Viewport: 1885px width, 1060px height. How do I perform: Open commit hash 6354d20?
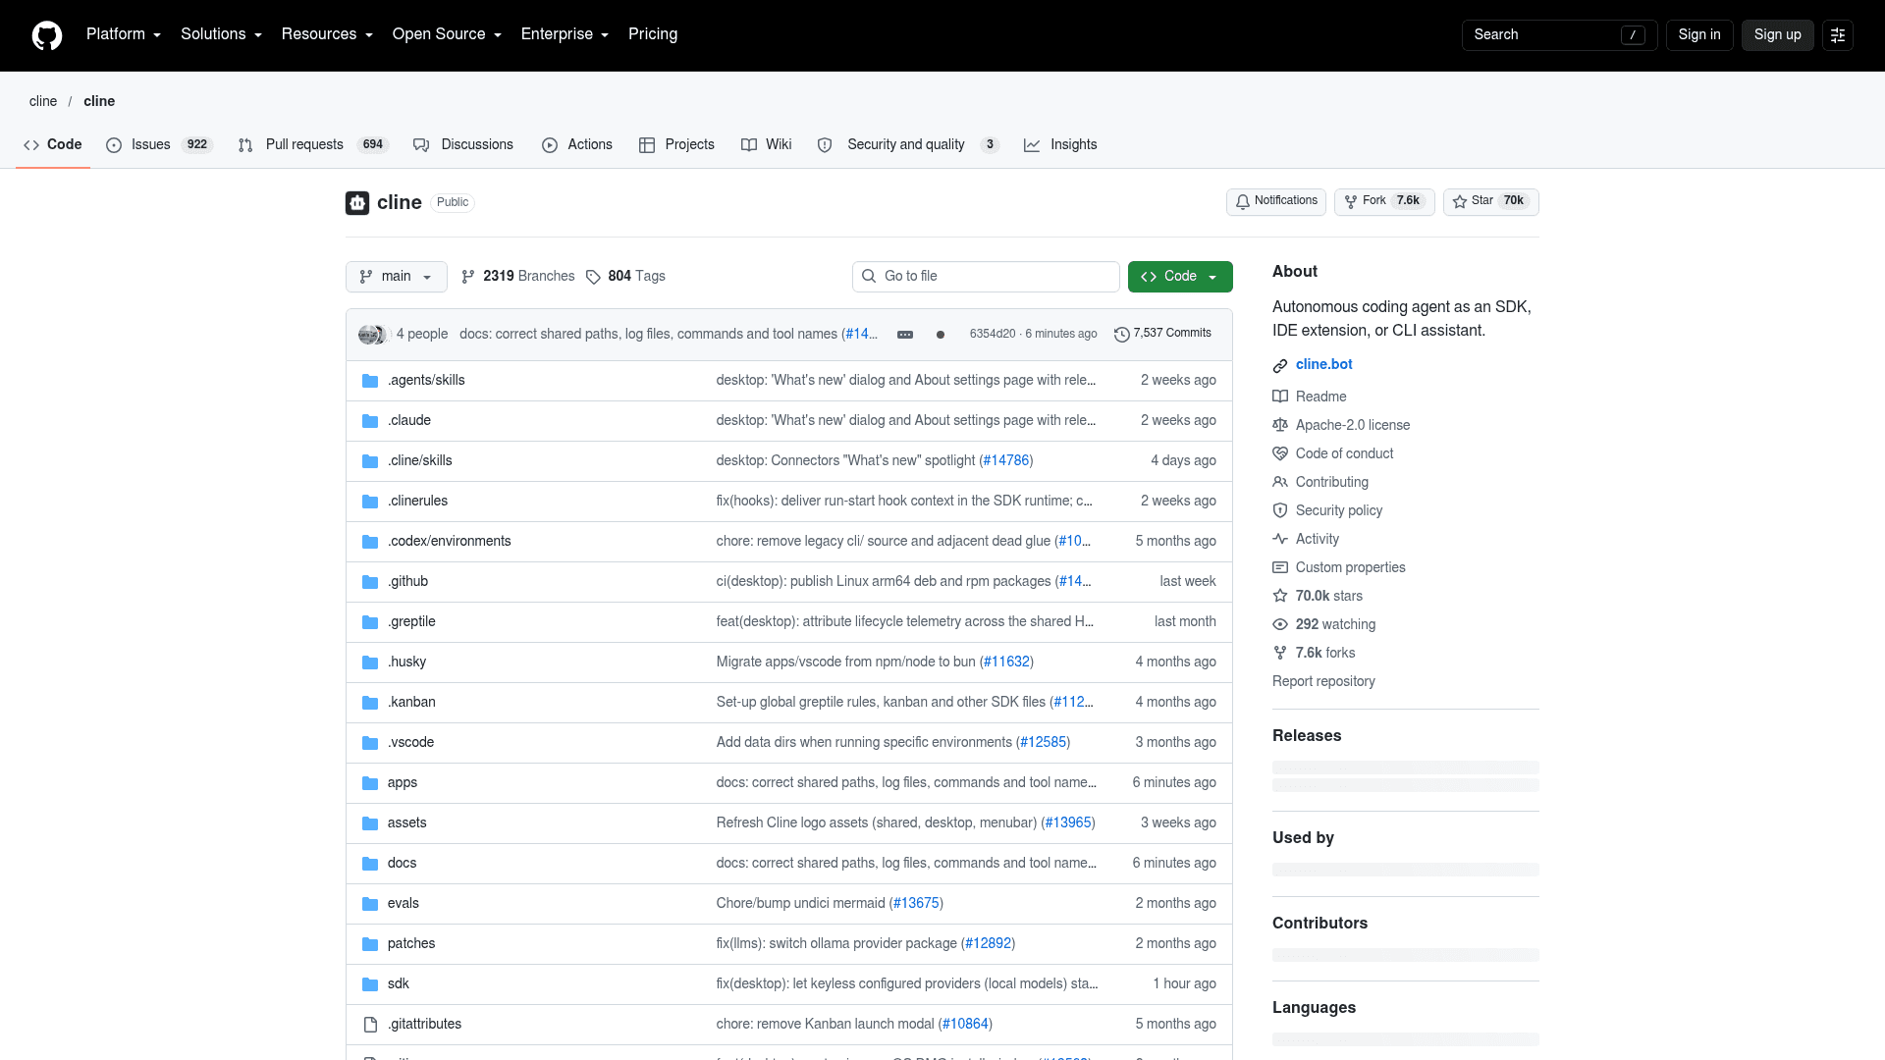(x=992, y=335)
